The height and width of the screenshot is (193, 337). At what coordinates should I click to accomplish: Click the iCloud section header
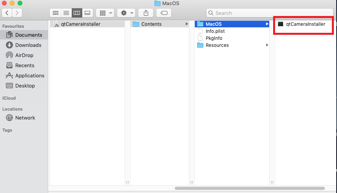click(9, 98)
